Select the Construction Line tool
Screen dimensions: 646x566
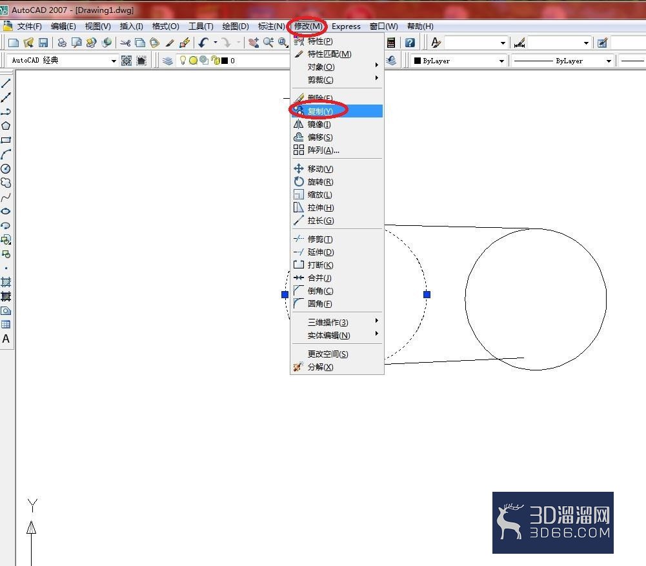click(6, 97)
